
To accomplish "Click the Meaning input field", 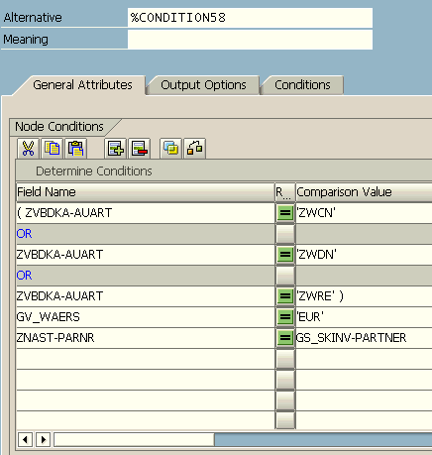I will click(250, 40).
